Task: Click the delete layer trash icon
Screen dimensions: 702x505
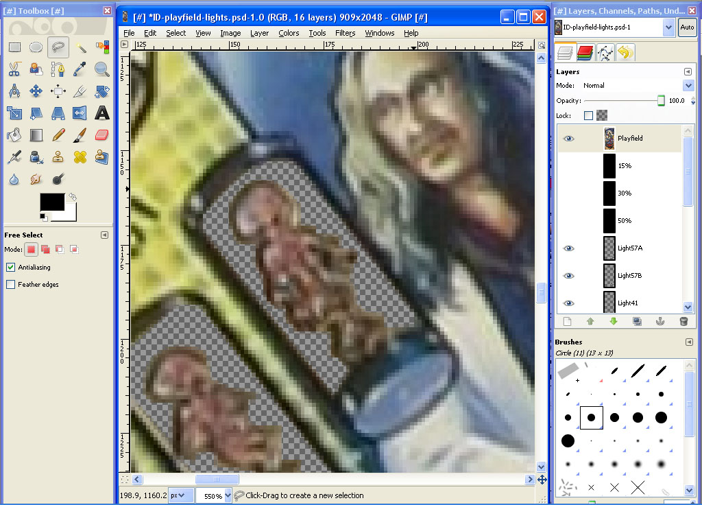Action: coord(683,321)
